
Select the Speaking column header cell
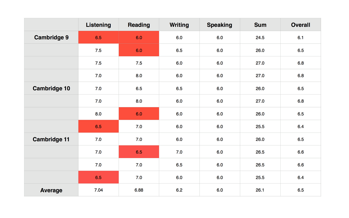219,25
